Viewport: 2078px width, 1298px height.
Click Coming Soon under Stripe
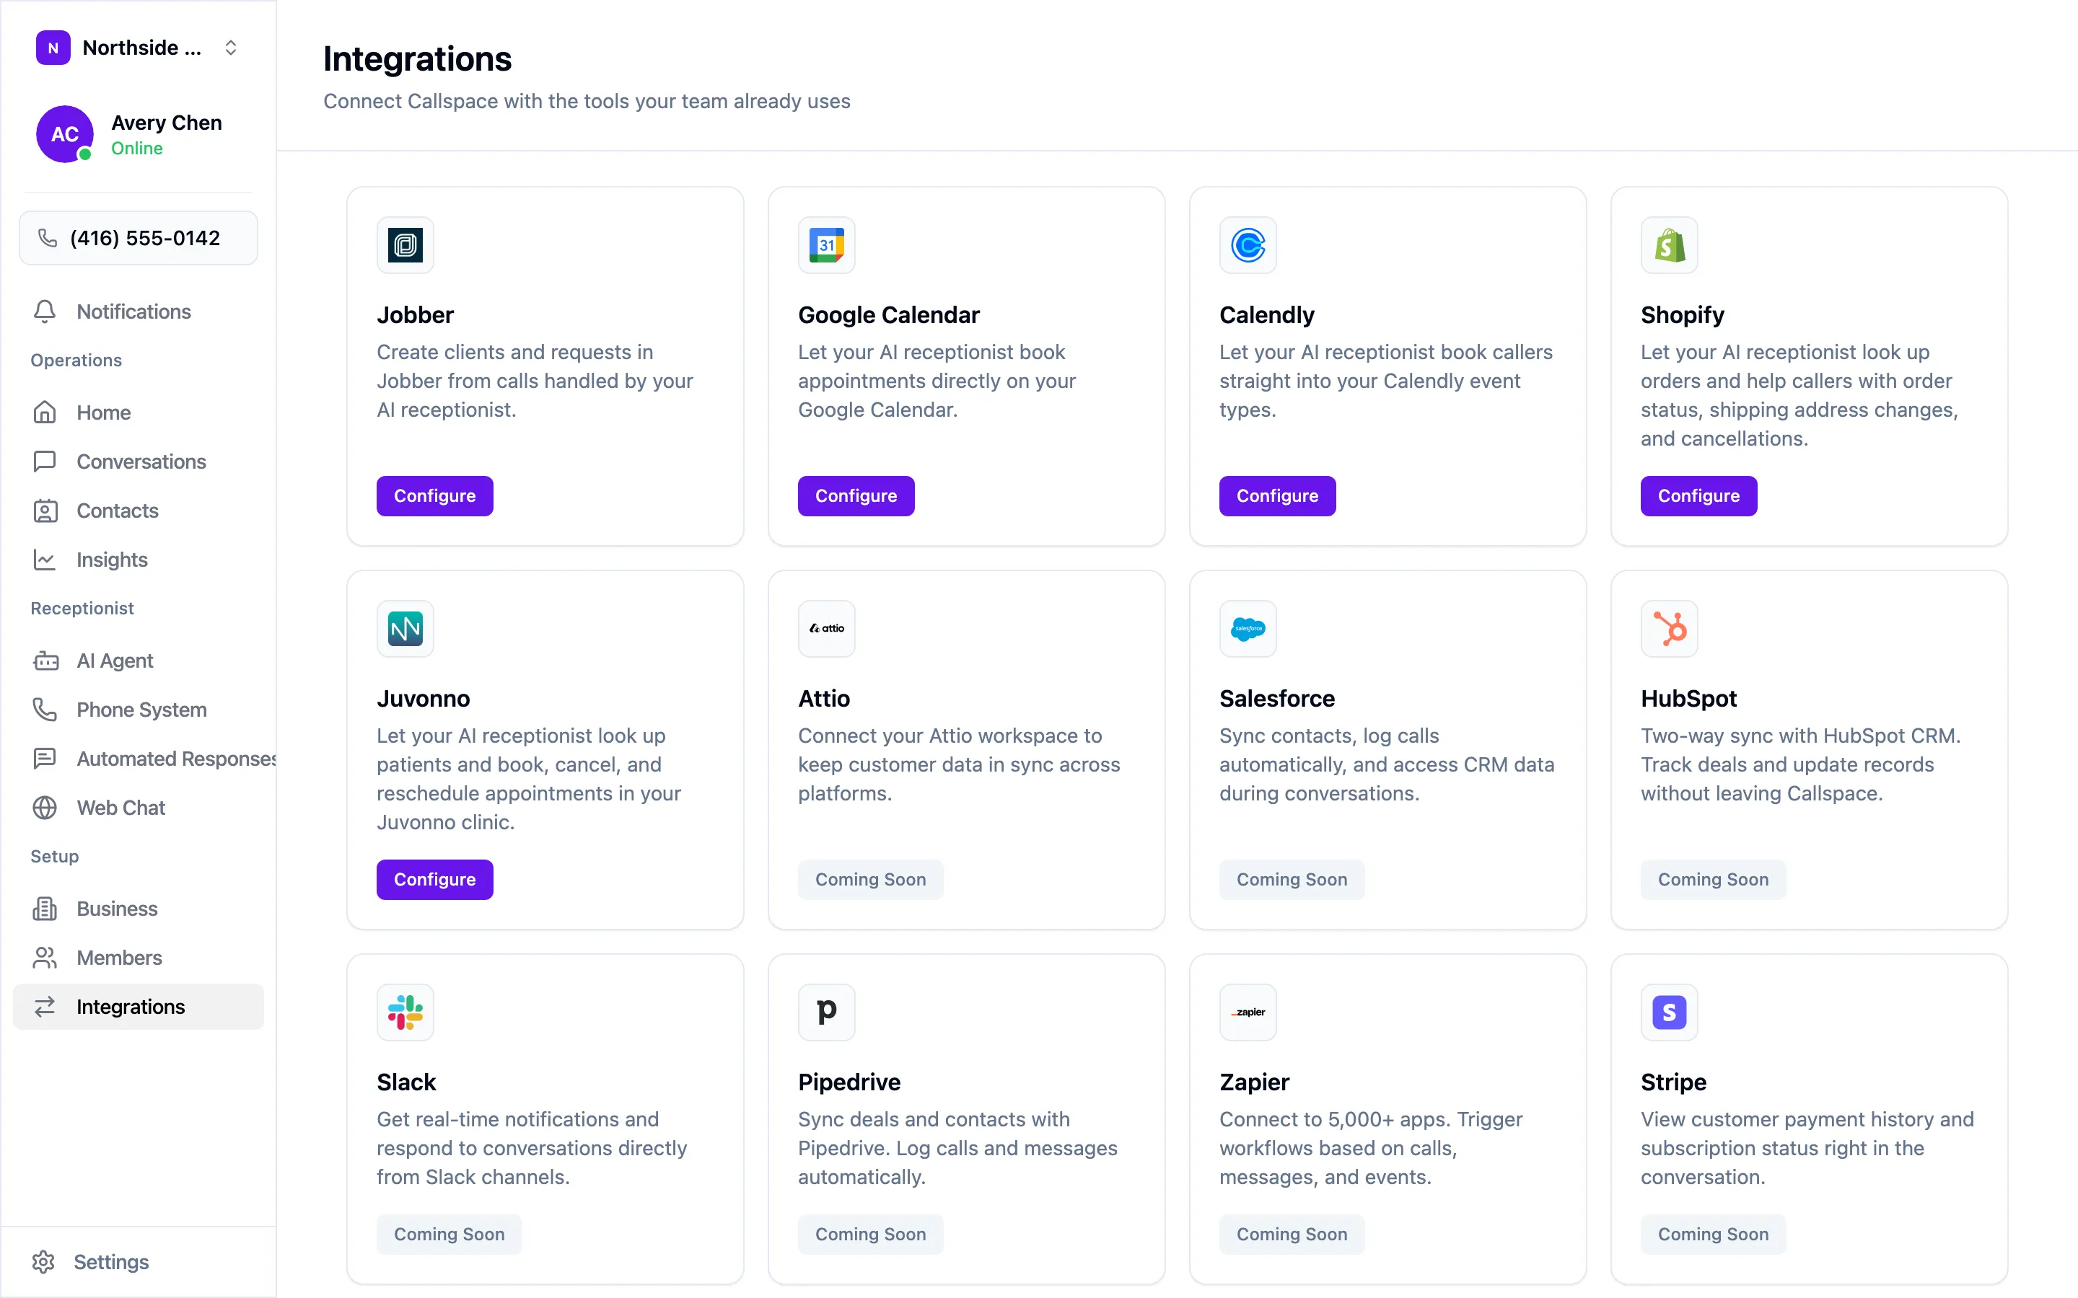[1713, 1235]
